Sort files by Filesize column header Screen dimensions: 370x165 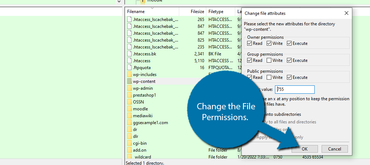click(x=197, y=12)
